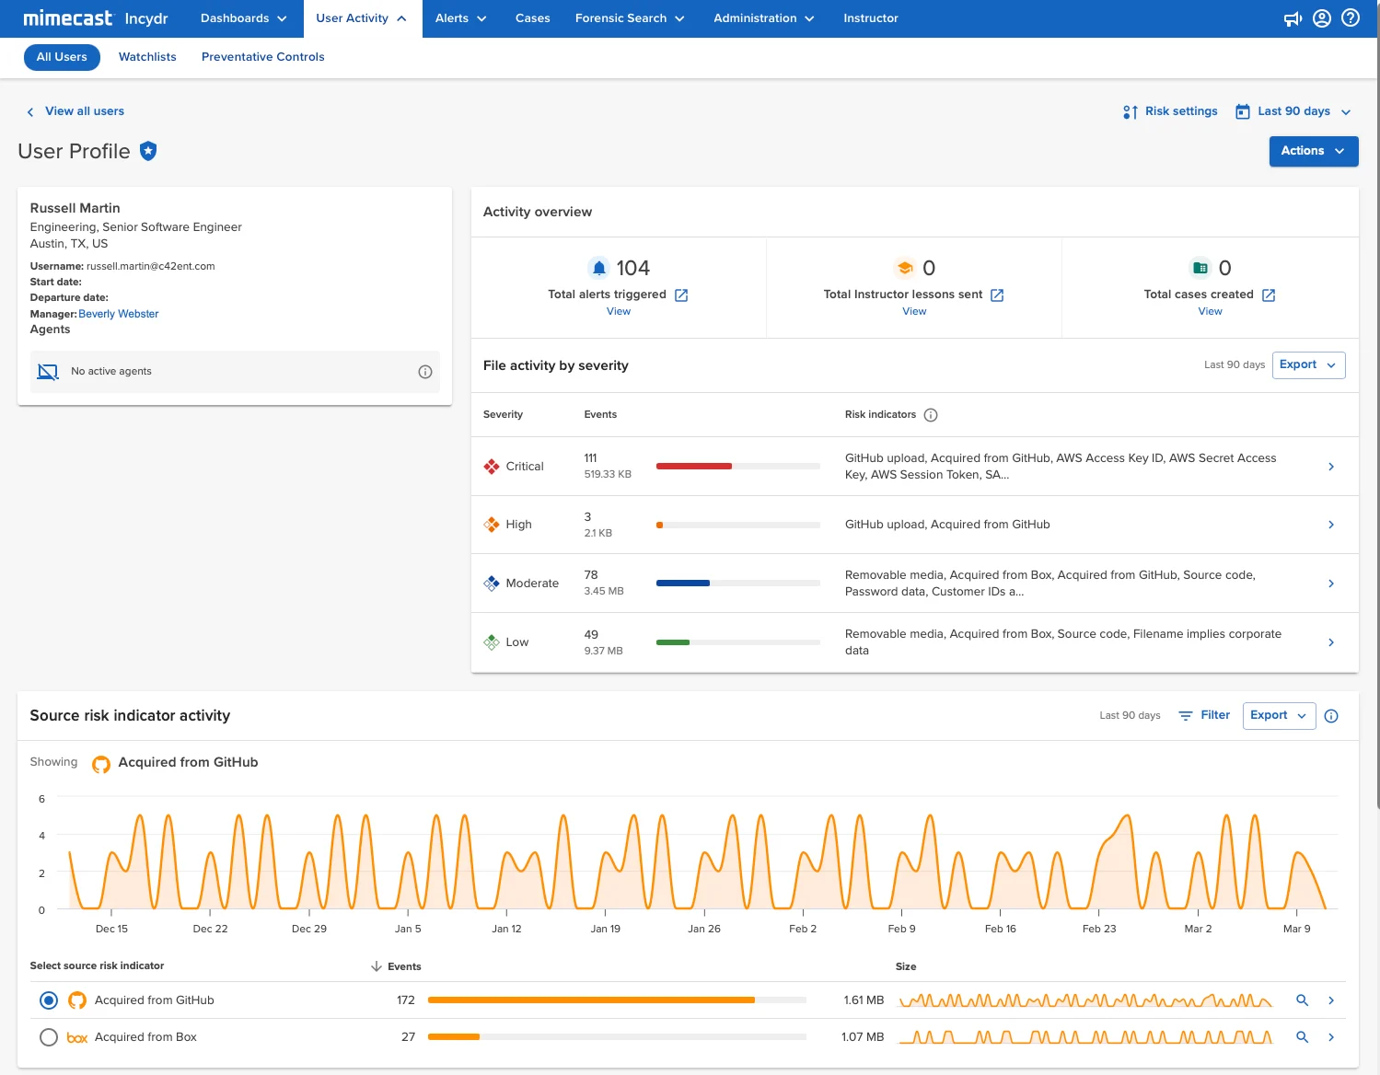The width and height of the screenshot is (1380, 1075).
Task: Click the announcements megaphone icon
Action: tap(1293, 18)
